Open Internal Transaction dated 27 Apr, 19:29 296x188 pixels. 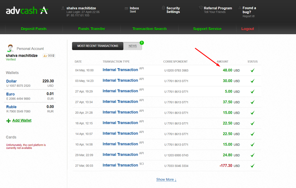[120, 91]
